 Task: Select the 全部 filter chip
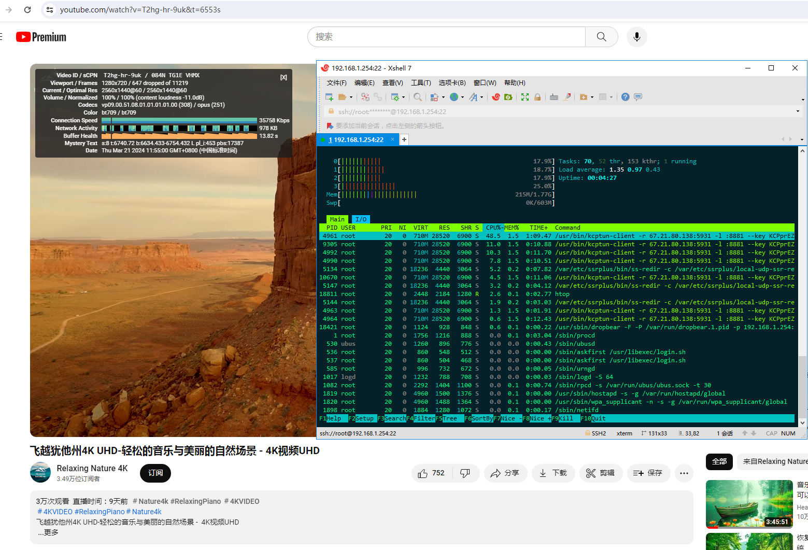[x=719, y=461]
